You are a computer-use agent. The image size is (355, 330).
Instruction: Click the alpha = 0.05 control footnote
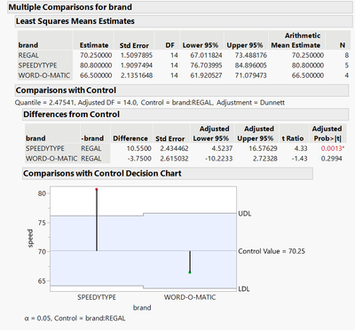pos(75,318)
